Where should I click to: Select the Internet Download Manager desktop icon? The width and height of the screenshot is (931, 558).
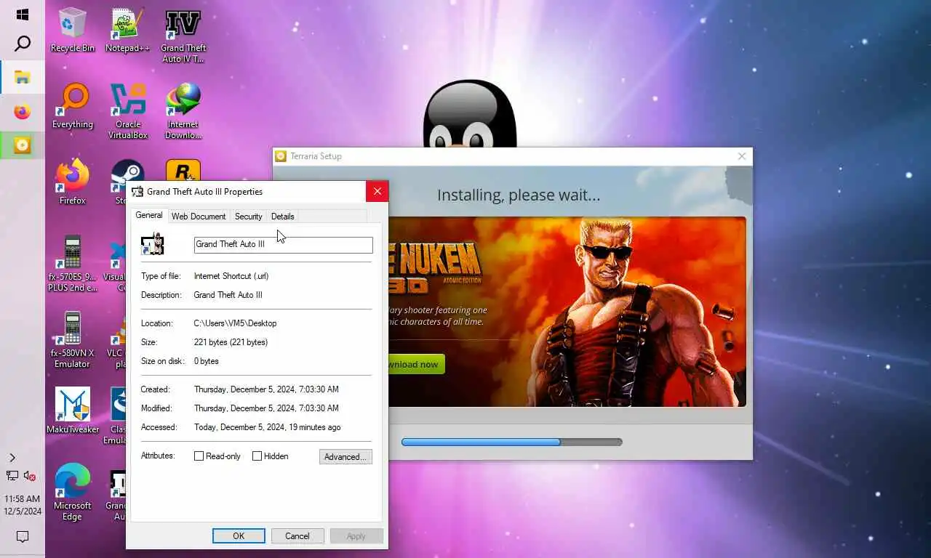pyautogui.click(x=183, y=111)
